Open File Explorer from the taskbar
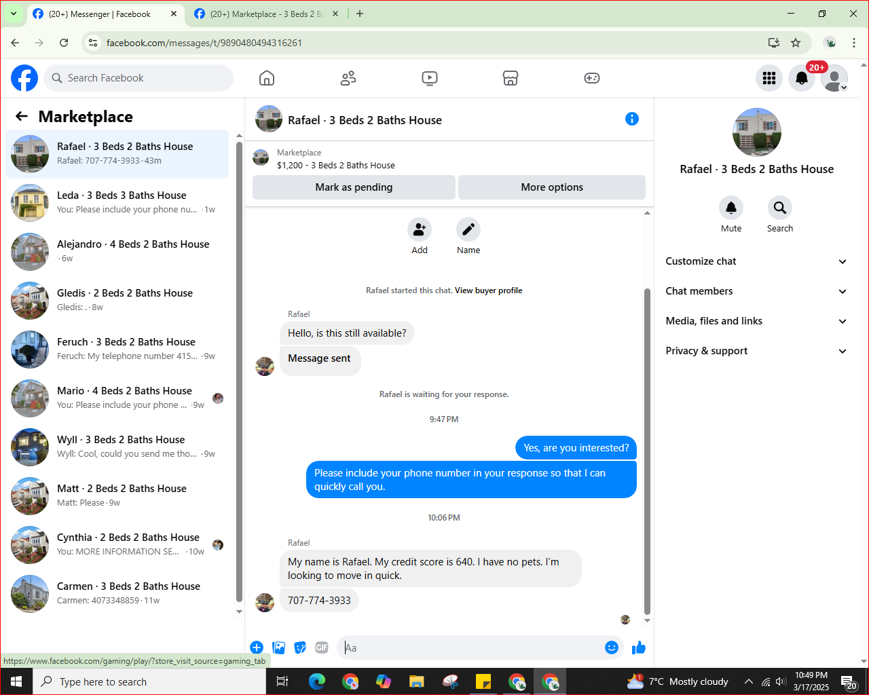The width and height of the screenshot is (869, 695). pyautogui.click(x=417, y=681)
